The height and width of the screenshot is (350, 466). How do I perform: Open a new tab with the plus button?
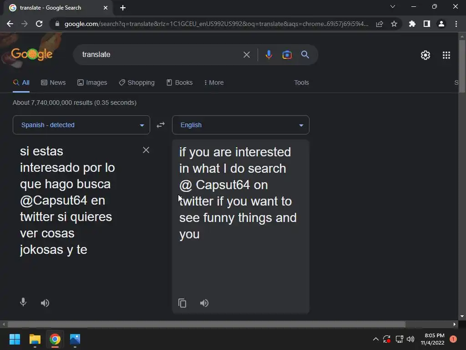click(x=123, y=8)
